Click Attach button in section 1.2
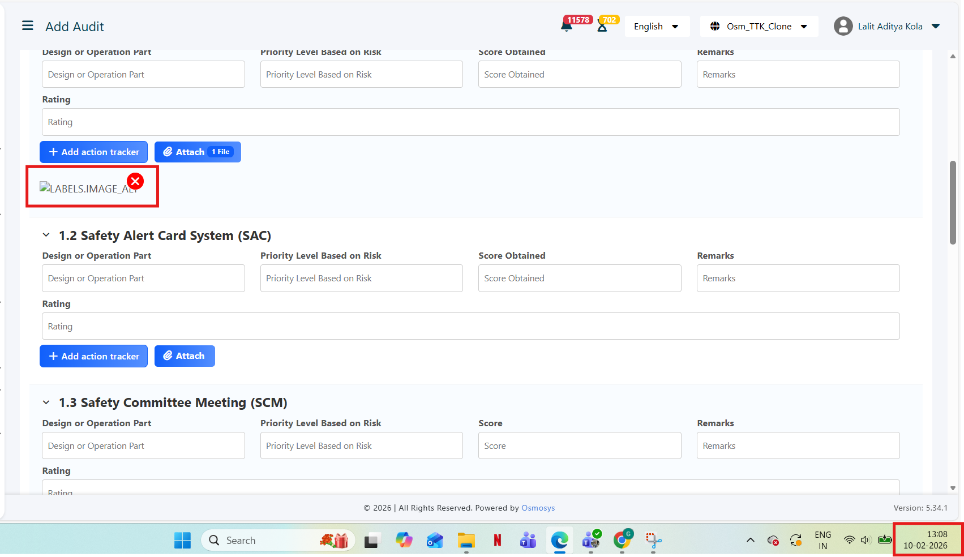 [185, 356]
